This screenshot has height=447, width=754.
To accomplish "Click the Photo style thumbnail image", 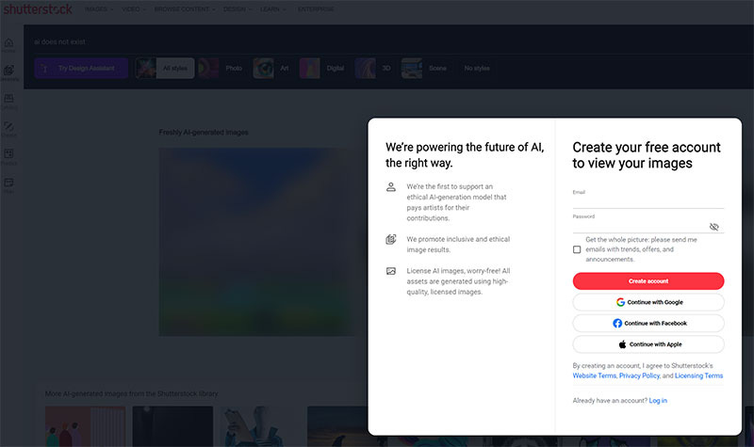I will 208,68.
